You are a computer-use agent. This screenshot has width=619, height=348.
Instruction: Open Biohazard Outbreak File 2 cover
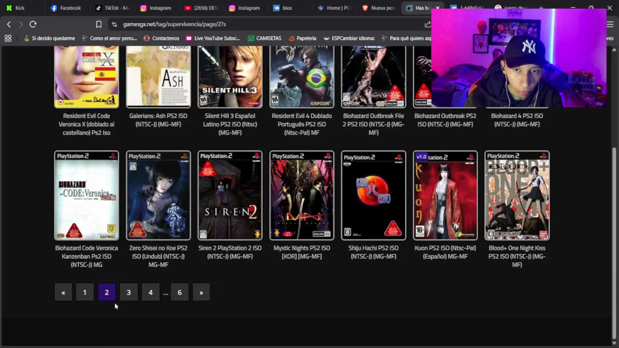point(373,77)
